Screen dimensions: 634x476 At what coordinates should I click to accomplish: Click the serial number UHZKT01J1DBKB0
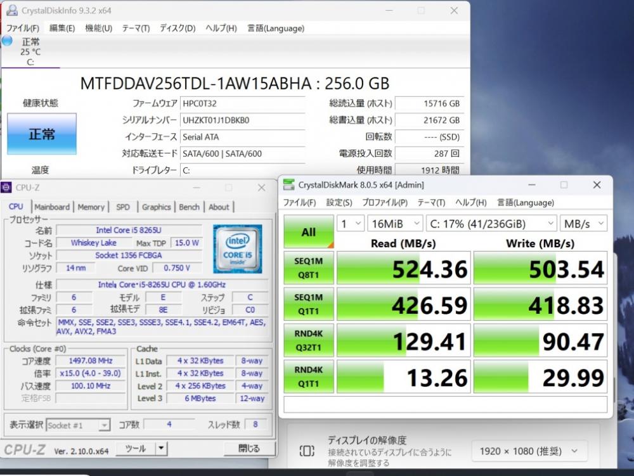242,120
